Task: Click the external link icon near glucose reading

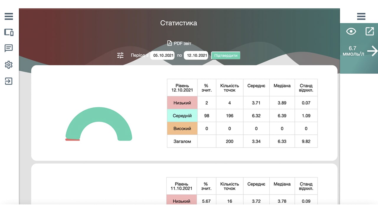Action: tap(370, 31)
